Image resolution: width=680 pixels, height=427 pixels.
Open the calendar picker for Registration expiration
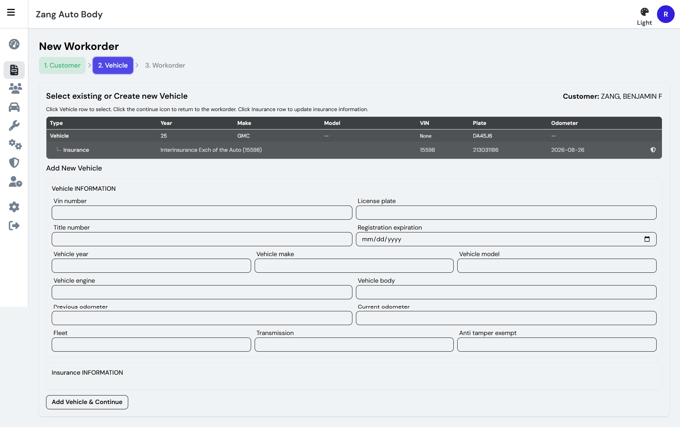point(647,239)
